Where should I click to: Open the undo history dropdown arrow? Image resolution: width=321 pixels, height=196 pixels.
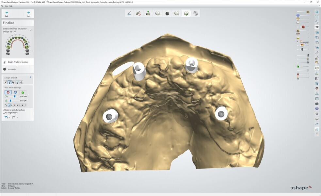click(x=10, y=117)
